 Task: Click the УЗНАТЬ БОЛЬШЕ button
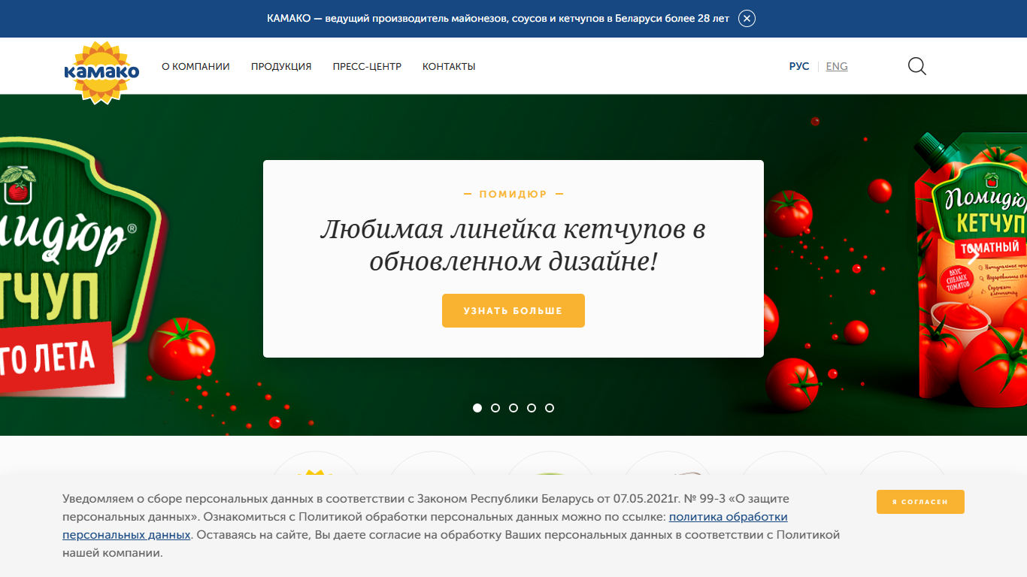click(513, 310)
